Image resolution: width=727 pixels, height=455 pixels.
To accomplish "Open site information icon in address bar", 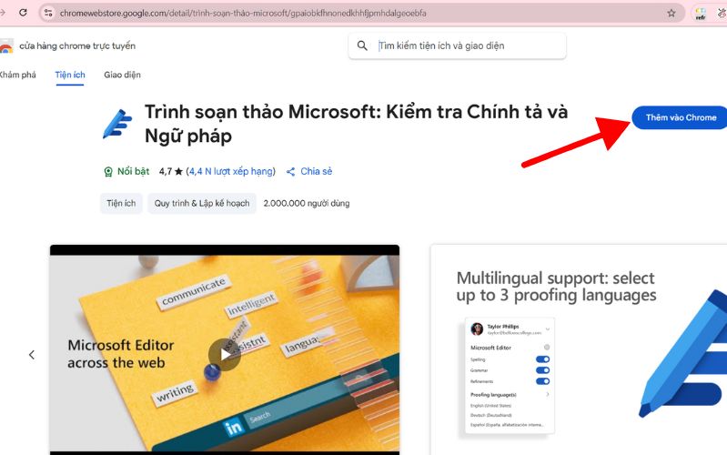I will [48, 13].
